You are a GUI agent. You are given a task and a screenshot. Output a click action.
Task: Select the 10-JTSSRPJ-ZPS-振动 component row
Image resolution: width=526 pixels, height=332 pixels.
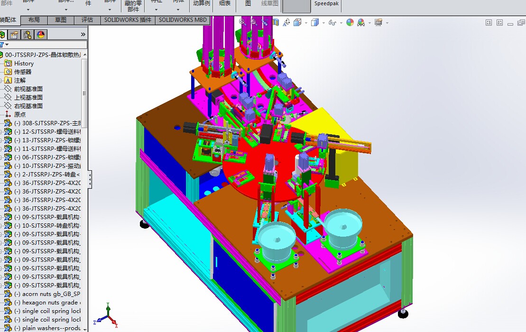42,166
